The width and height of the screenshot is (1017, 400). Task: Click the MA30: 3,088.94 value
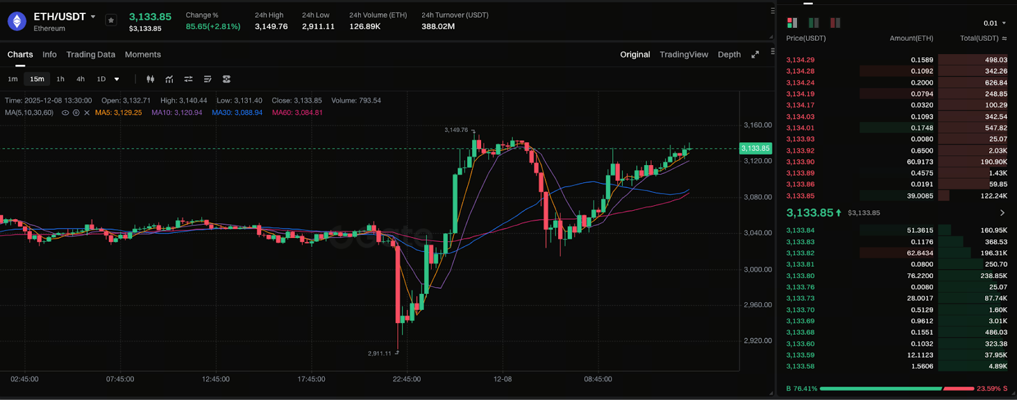tap(237, 113)
